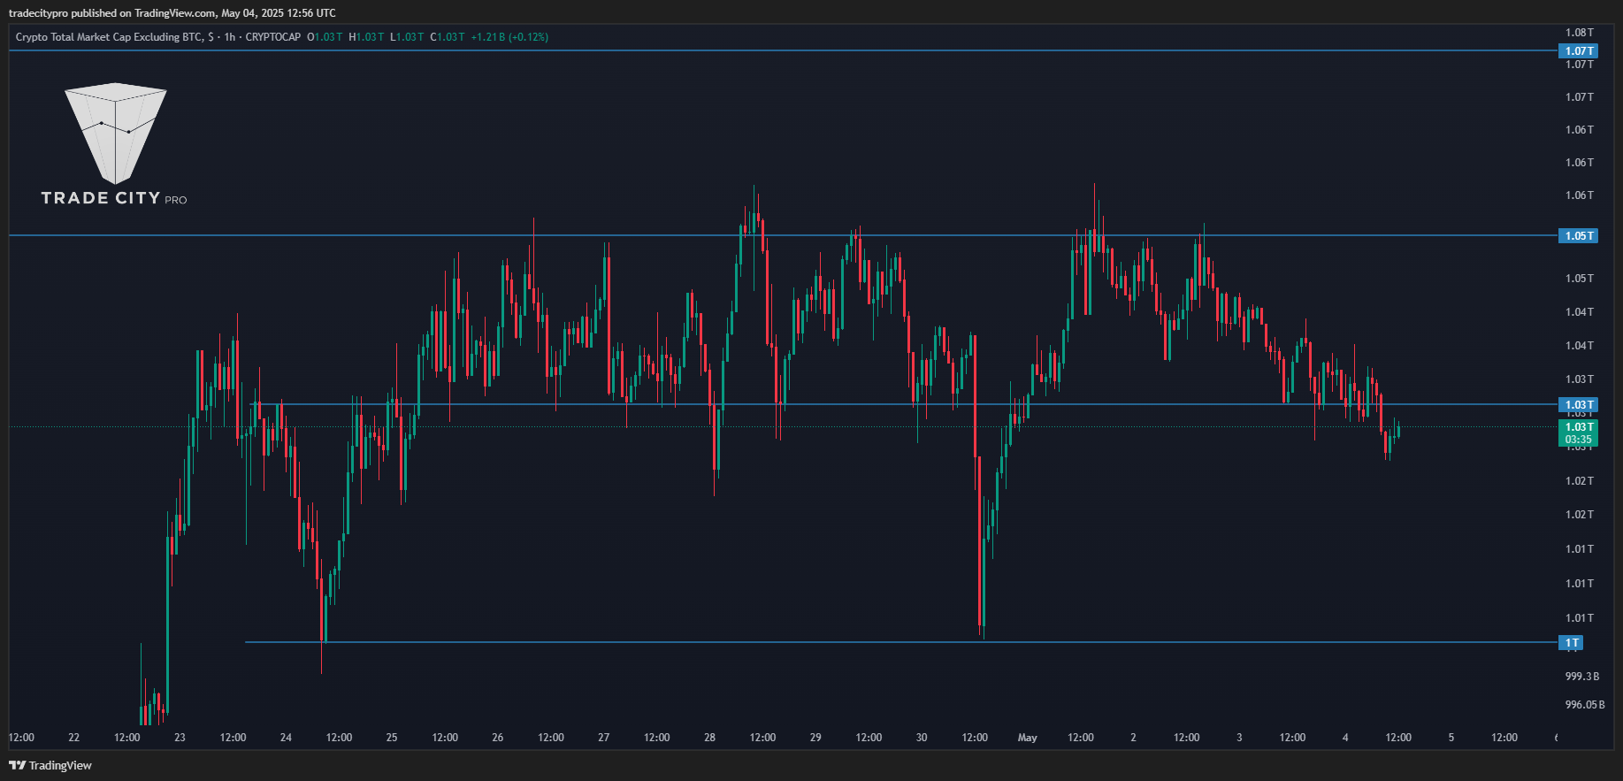Click the TradingView logo at bottom left
This screenshot has height=781, width=1623.
tap(50, 765)
